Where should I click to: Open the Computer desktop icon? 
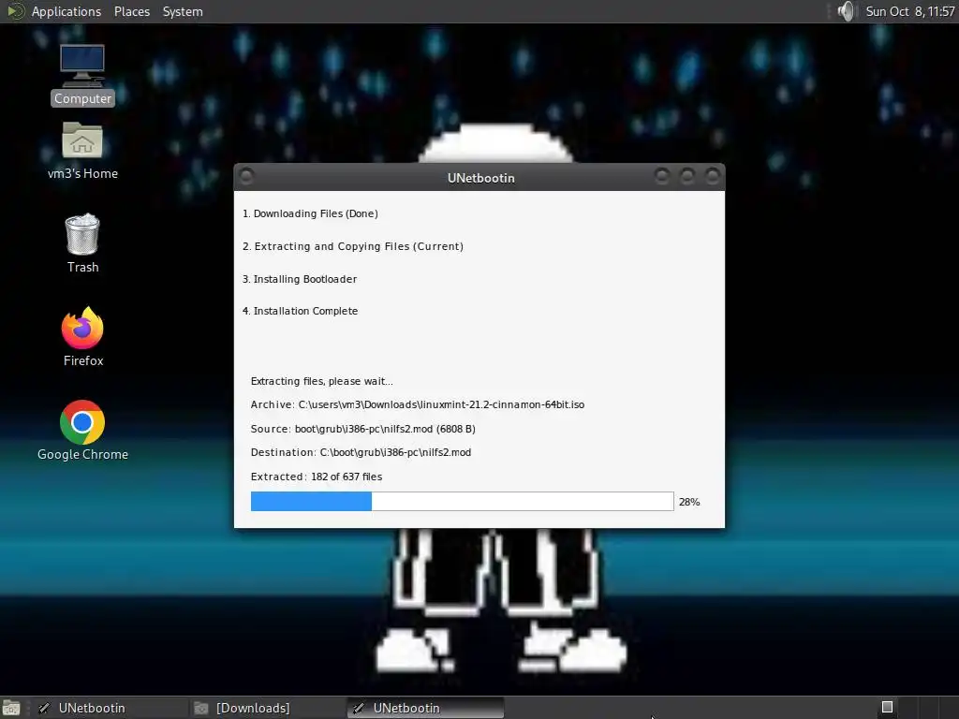tap(82, 75)
